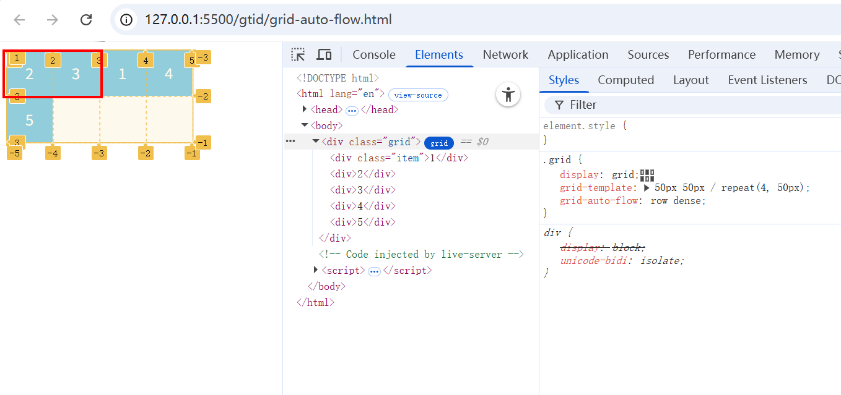Click the closing </html> tag
This screenshot has height=395, width=841.
[315, 302]
